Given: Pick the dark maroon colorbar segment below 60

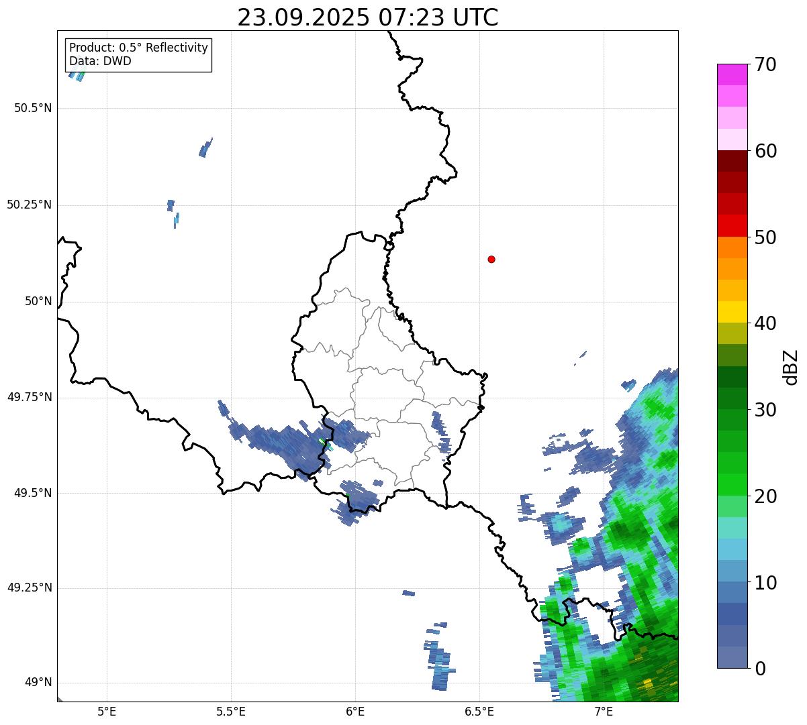Looking at the screenshot, I should [732, 161].
